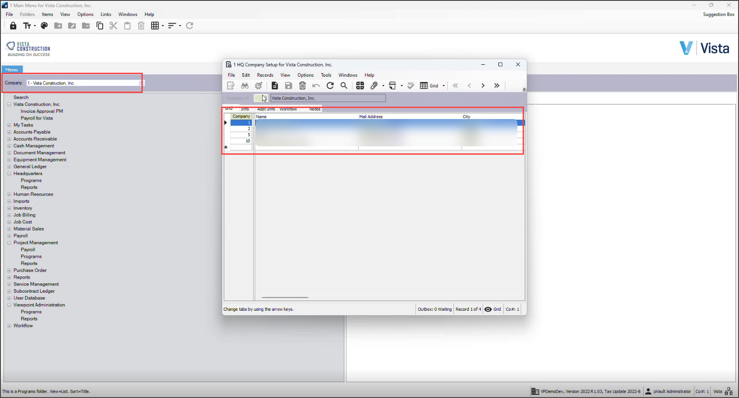The image size is (739, 398).
Task: Click the save disk icon in HQ Company Setup
Action: 289,86
